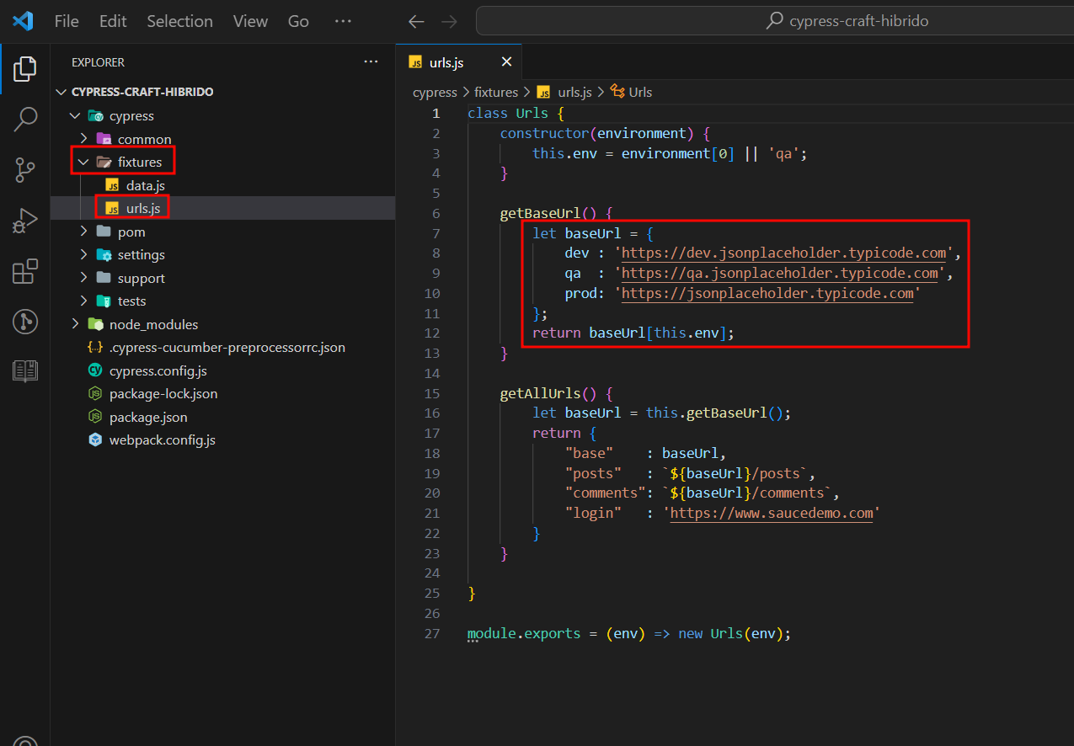Click the data.js file icon
This screenshot has width=1074, height=746.
tap(111, 185)
